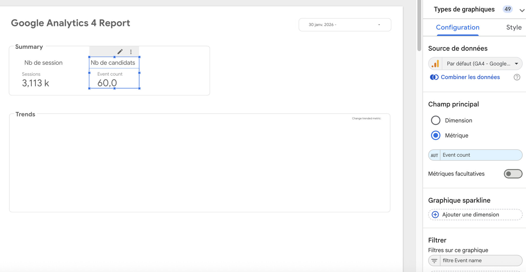Image resolution: width=526 pixels, height=272 pixels.
Task: Select the Dimension radio button
Action: point(436,120)
